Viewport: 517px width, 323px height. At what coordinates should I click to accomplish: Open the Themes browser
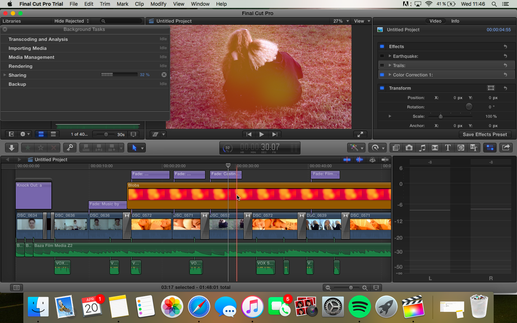click(x=474, y=148)
